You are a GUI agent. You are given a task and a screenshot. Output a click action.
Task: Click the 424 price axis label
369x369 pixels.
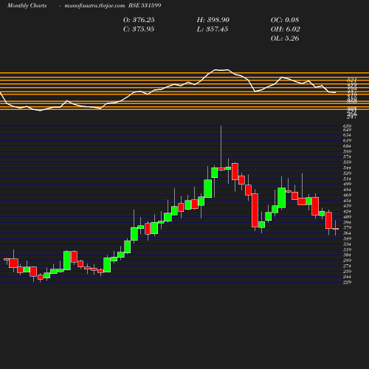[x=347, y=212]
